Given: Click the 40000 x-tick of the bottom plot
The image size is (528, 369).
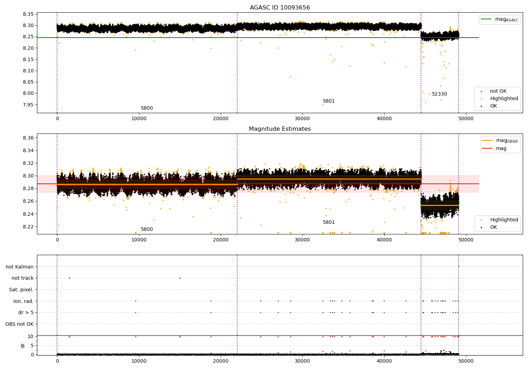Looking at the screenshot, I should click(x=384, y=361).
